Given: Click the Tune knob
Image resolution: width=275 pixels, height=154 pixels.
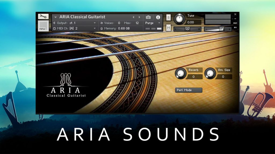Looking at the screenshot, I should click(179, 19).
